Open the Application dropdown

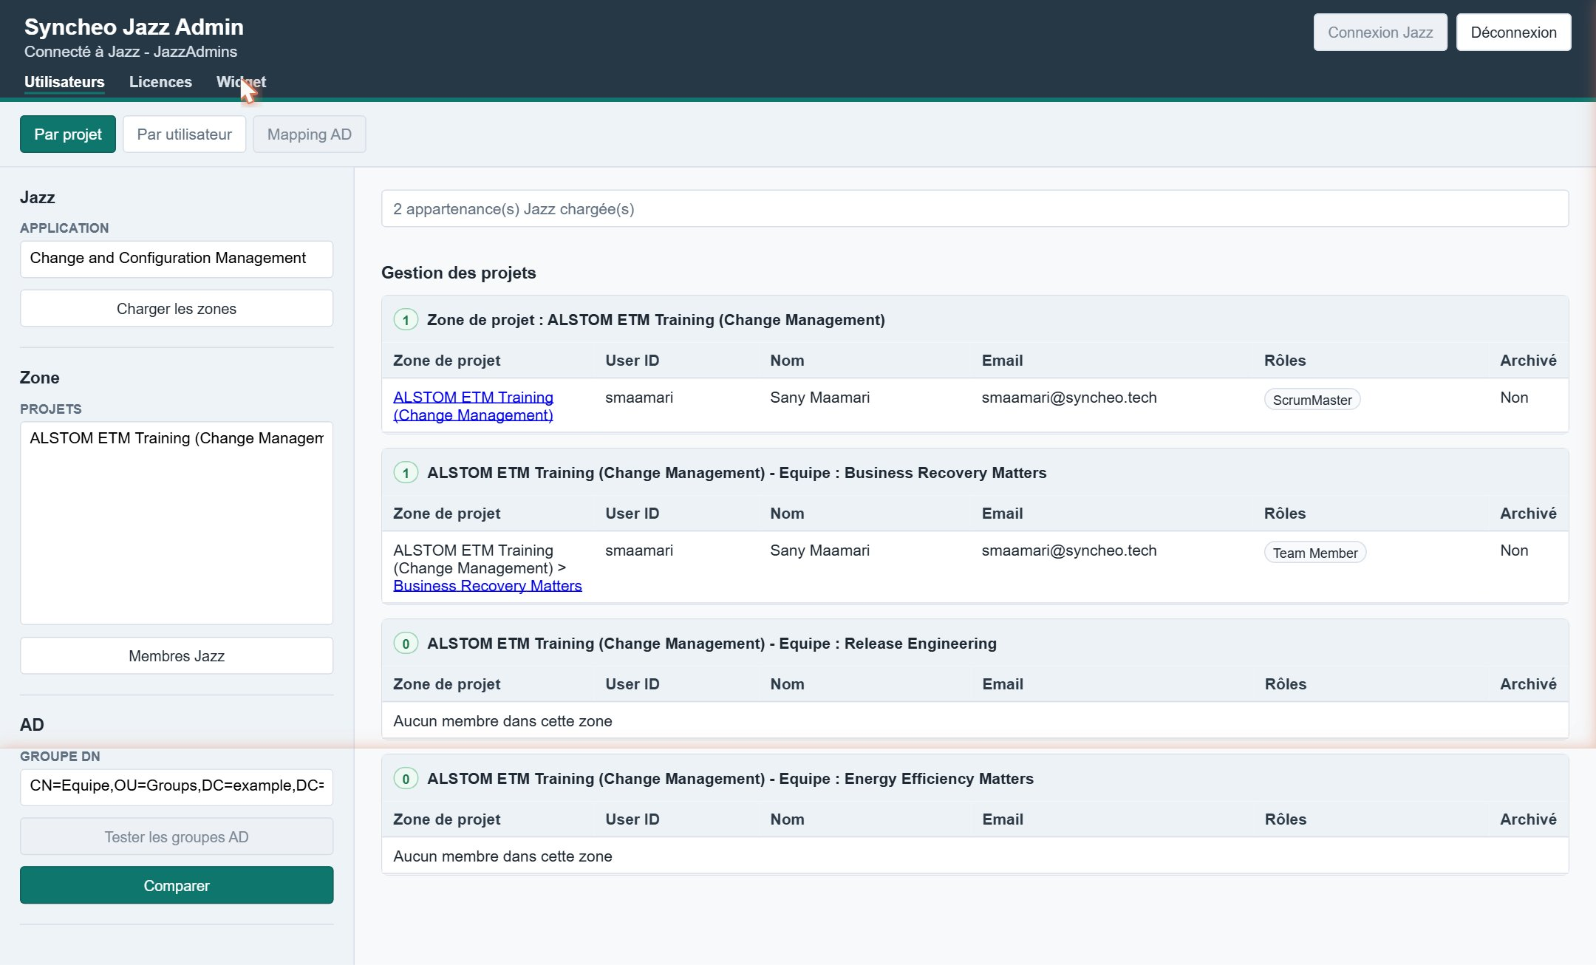pyautogui.click(x=177, y=259)
